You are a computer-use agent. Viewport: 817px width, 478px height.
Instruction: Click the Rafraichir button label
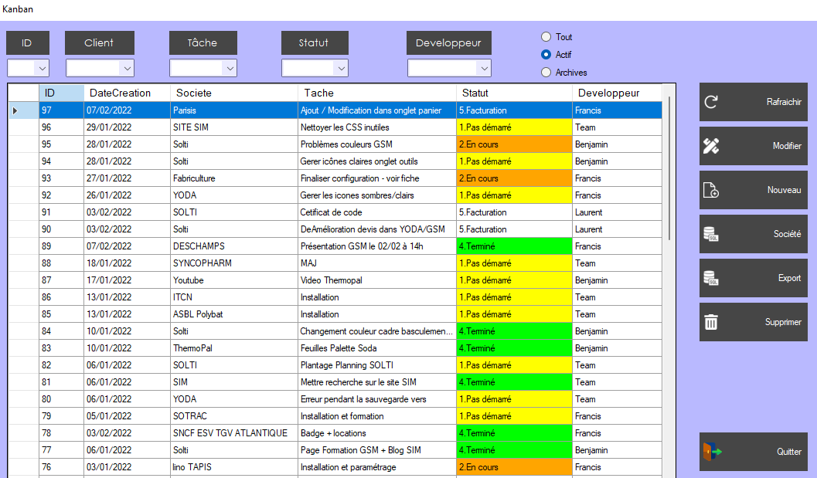click(x=784, y=102)
